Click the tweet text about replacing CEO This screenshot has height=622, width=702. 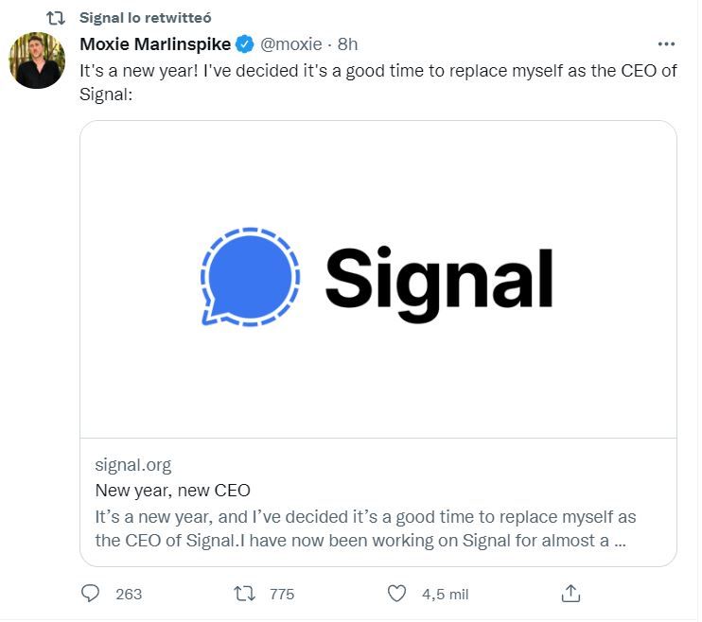click(377, 84)
